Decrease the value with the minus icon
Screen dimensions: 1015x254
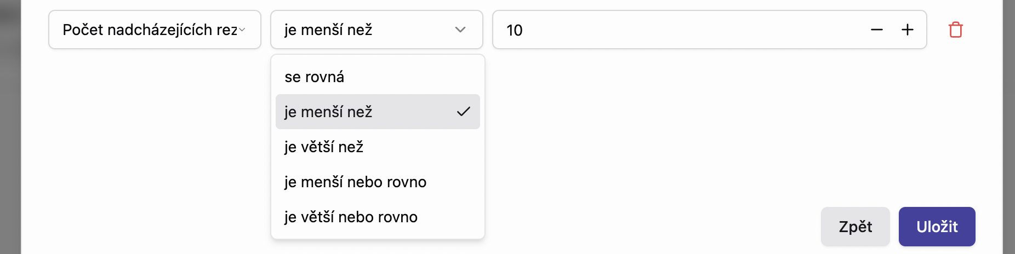[876, 30]
